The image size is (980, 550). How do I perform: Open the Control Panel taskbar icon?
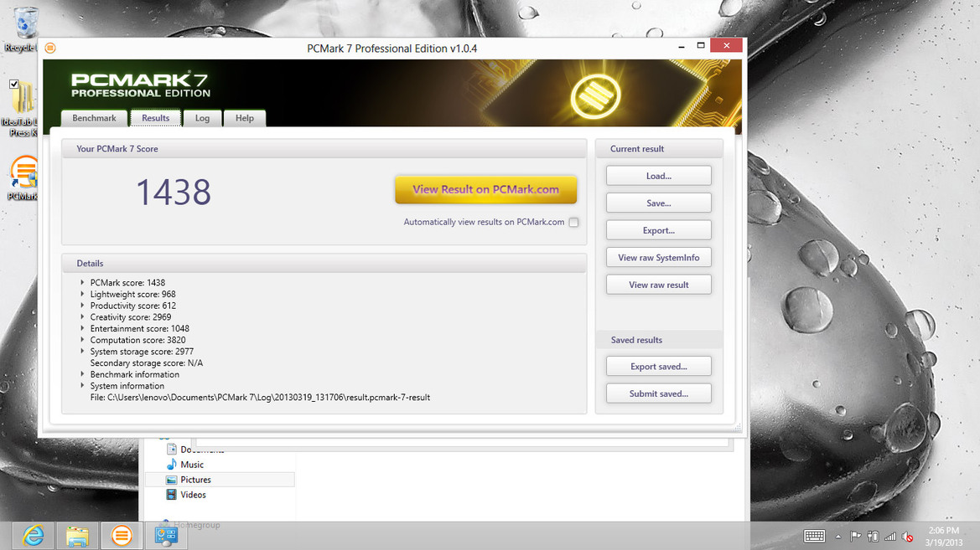(166, 536)
